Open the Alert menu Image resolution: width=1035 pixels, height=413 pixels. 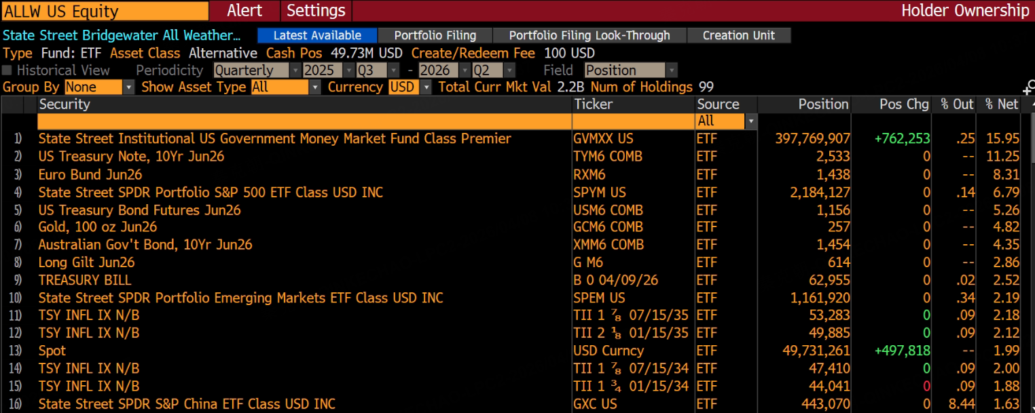[x=244, y=11]
